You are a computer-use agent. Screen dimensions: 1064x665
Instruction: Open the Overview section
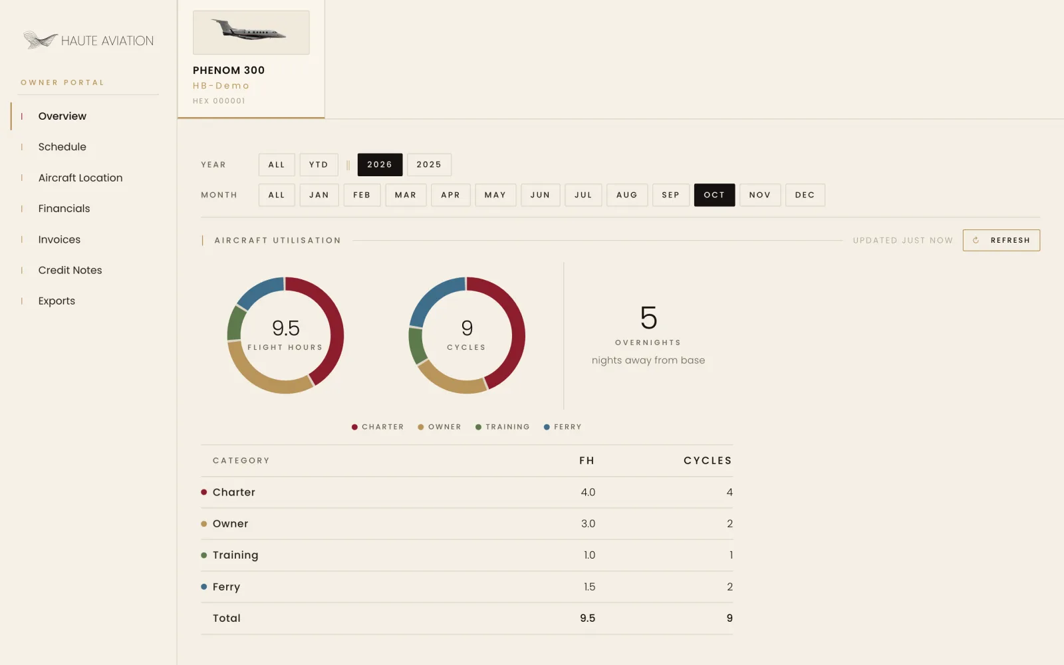pos(62,116)
